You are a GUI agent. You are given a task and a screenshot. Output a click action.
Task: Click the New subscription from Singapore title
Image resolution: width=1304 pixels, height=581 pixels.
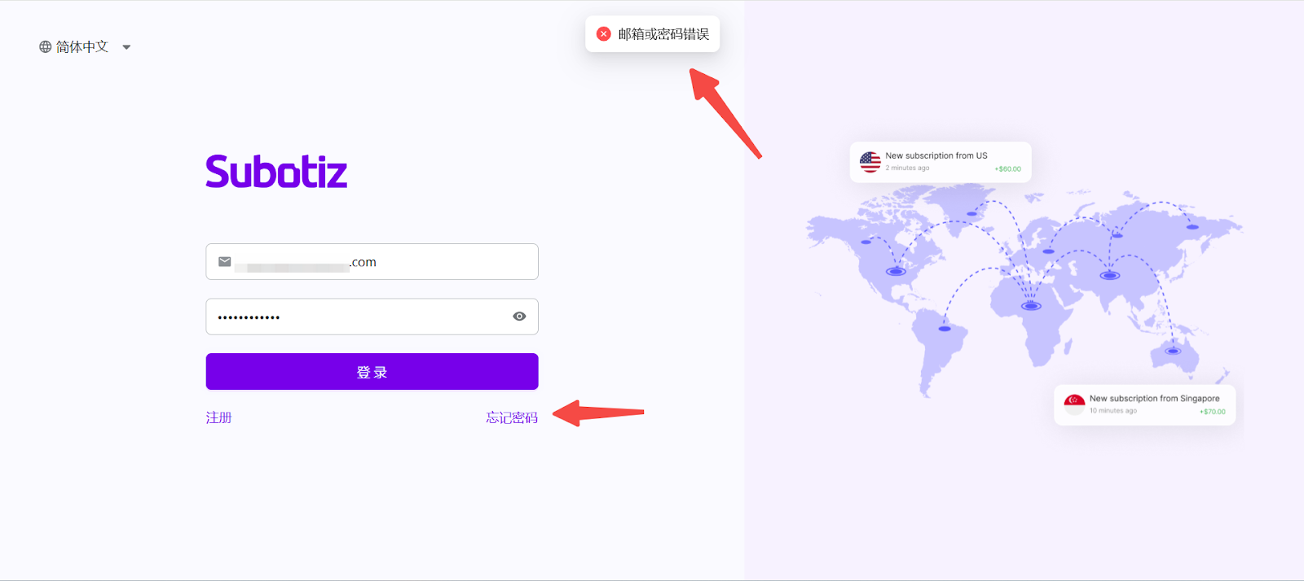click(x=1154, y=399)
